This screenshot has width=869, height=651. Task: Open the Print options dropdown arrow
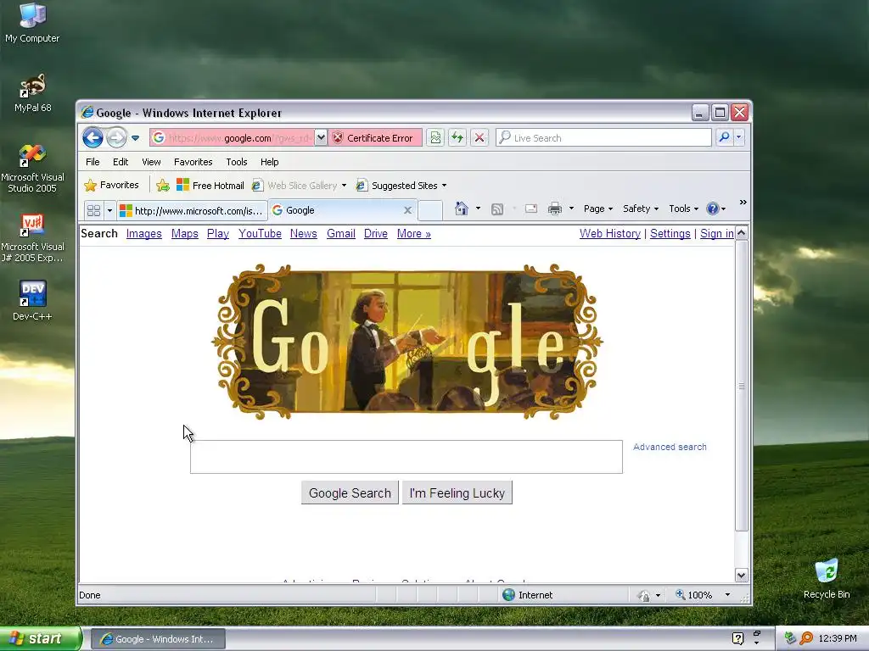571,209
